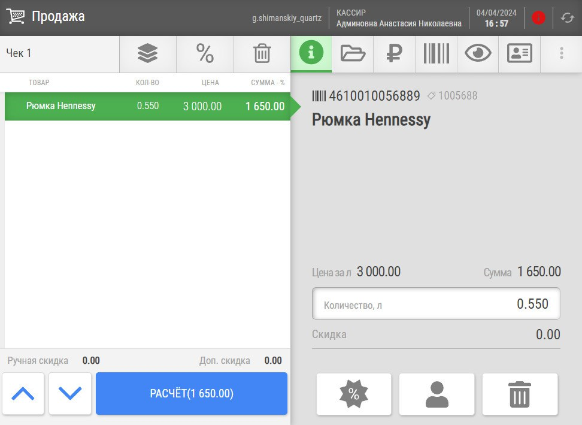
Task: Click the Рюмка Hennessy title in details panel
Action: (x=371, y=120)
